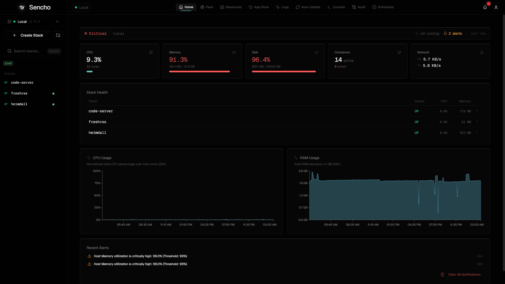Open the Console tab

(x=336, y=7)
